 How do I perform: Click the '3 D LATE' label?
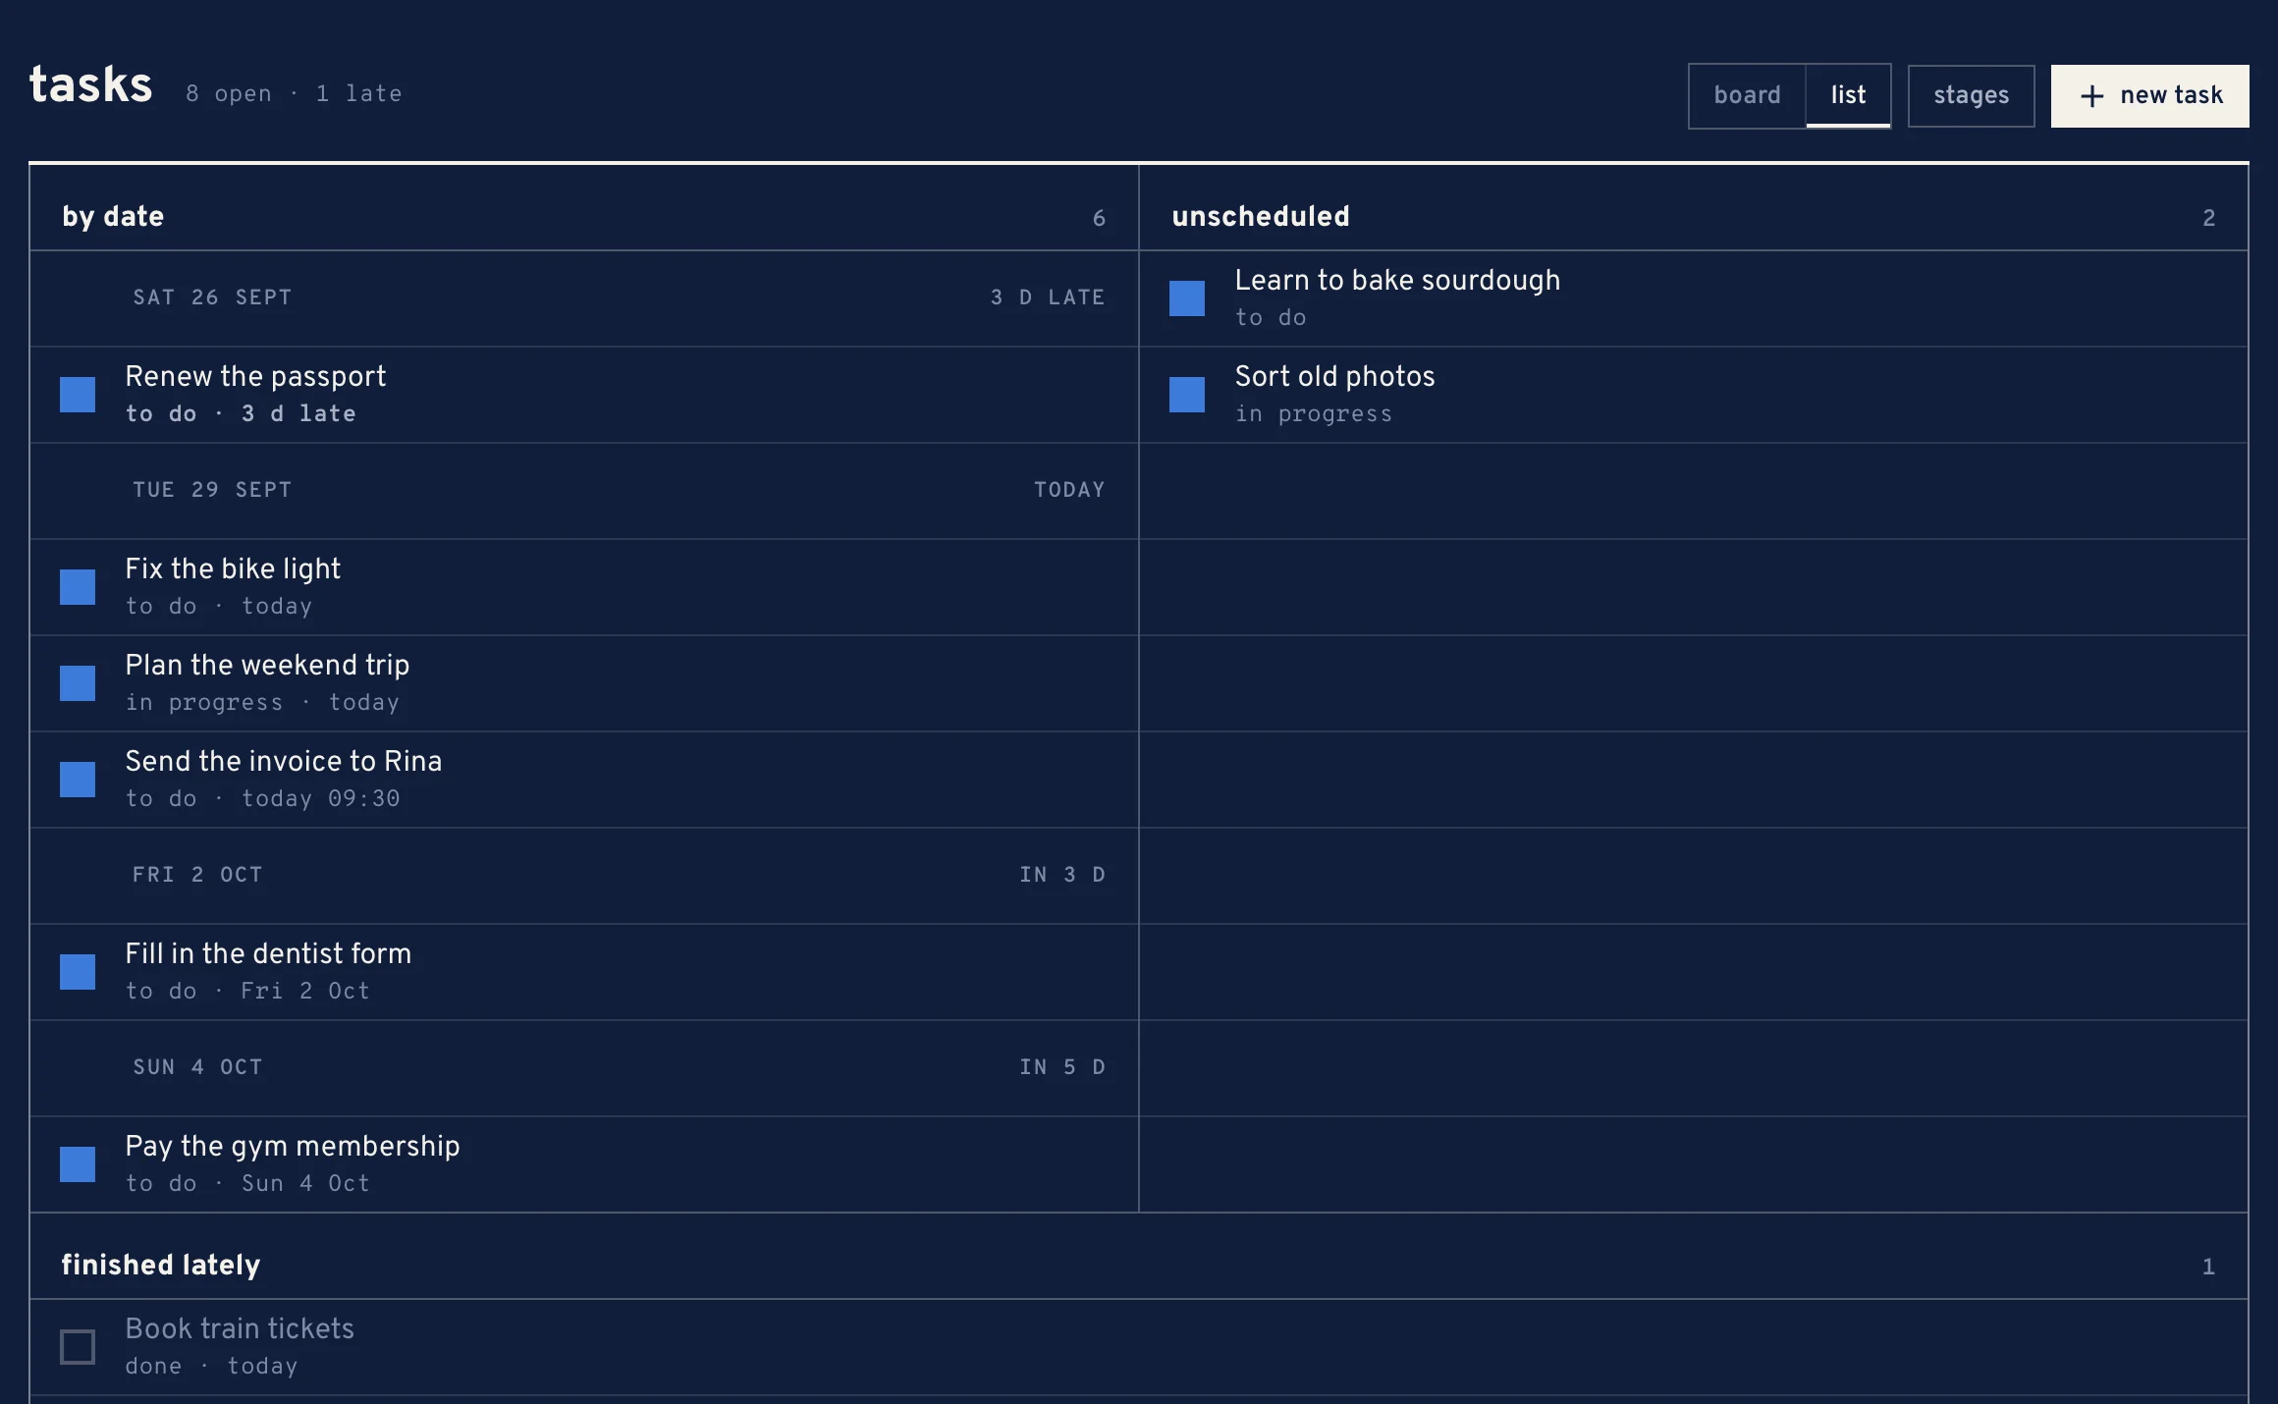[1048, 297]
